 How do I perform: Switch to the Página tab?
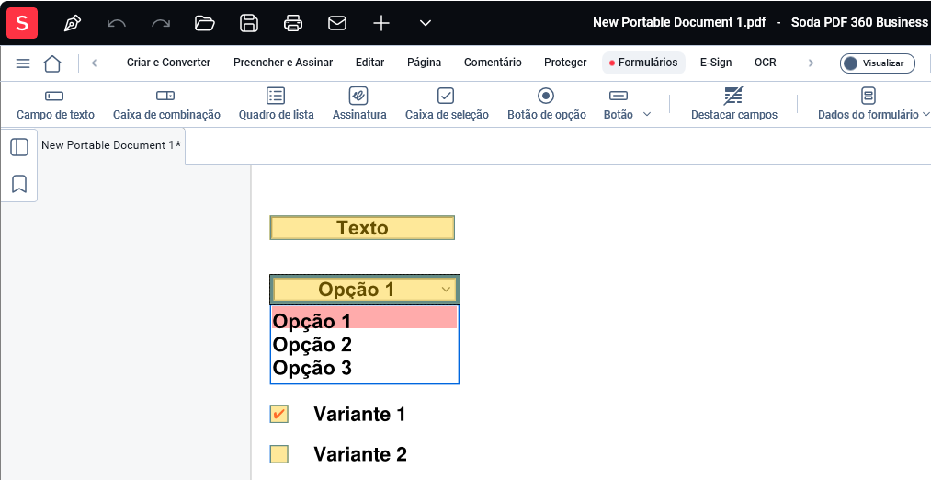pyautogui.click(x=424, y=63)
